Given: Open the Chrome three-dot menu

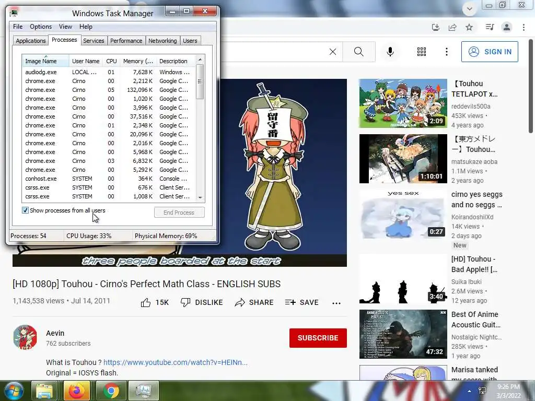Looking at the screenshot, I should click(524, 27).
